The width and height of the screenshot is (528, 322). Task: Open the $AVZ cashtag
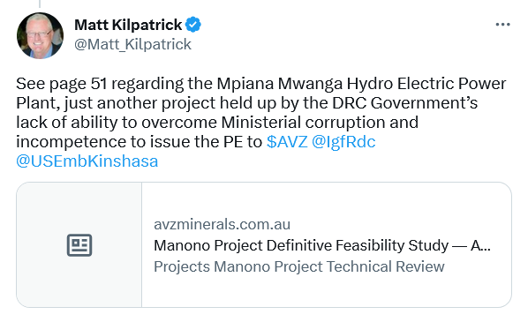pos(287,142)
